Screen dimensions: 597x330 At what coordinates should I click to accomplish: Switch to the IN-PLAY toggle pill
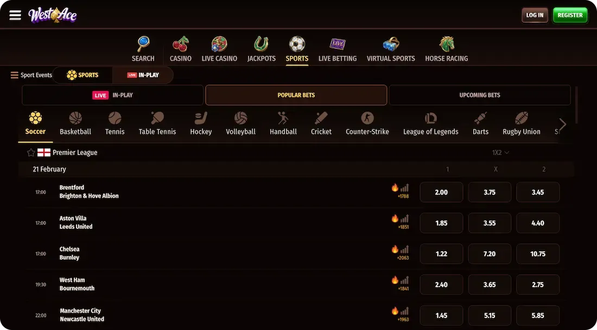point(143,75)
